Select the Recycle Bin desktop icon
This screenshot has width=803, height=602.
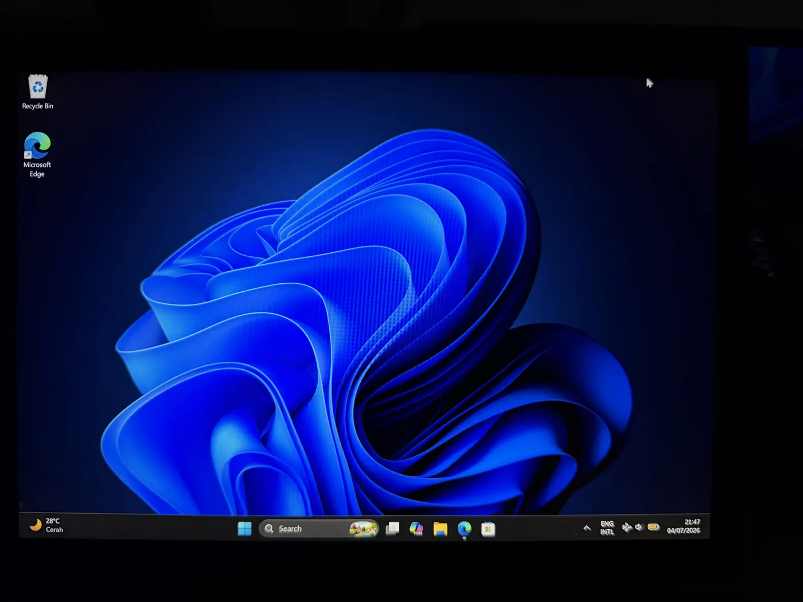38,92
